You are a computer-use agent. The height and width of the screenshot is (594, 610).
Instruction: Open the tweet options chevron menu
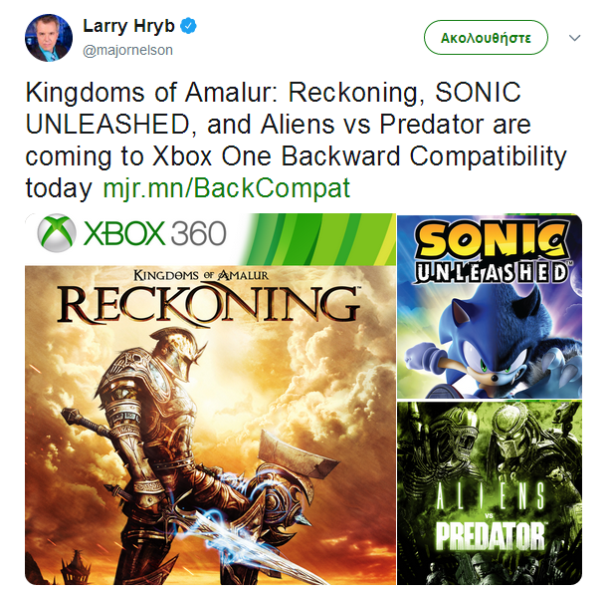(x=574, y=38)
